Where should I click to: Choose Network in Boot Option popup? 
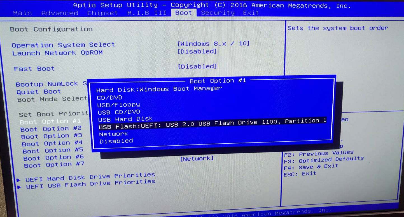click(x=114, y=134)
